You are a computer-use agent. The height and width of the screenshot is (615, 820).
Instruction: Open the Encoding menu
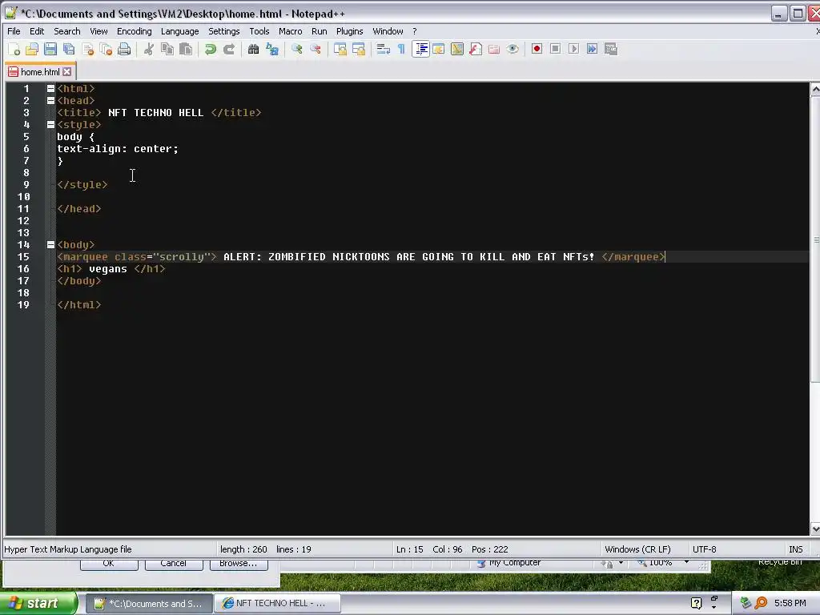click(x=135, y=31)
